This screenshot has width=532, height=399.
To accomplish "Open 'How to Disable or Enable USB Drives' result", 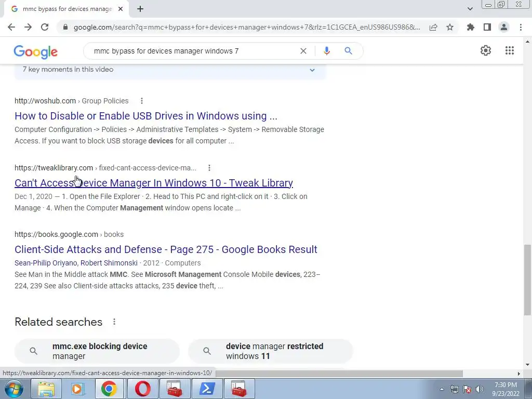I will (x=146, y=116).
